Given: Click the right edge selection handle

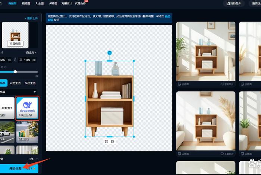Looking at the screenshot, I should pos(133,99).
